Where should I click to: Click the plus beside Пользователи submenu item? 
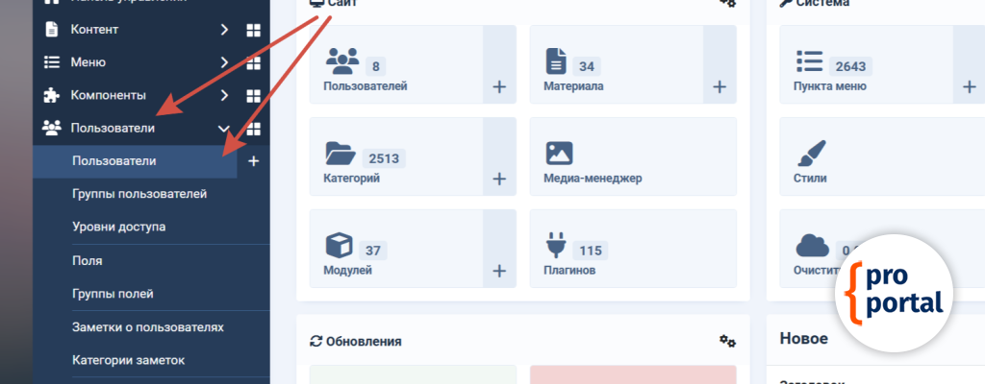click(253, 161)
